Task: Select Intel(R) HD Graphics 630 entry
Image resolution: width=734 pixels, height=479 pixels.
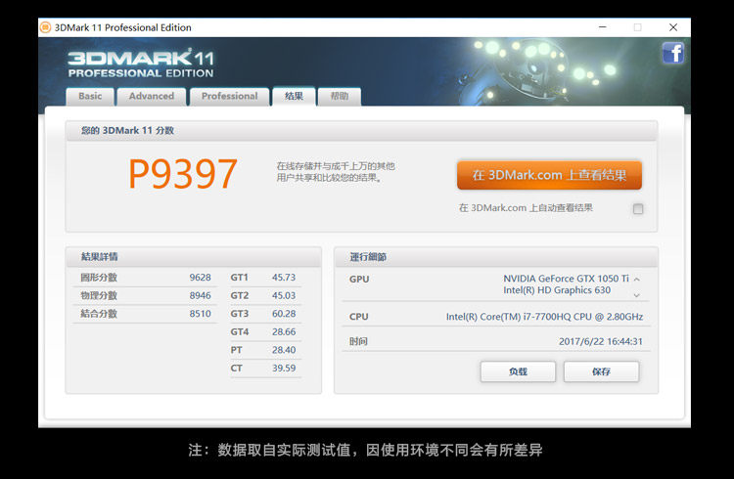Action: pyautogui.click(x=557, y=290)
